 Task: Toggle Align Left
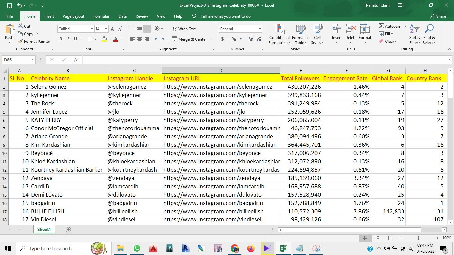[x=132, y=39]
